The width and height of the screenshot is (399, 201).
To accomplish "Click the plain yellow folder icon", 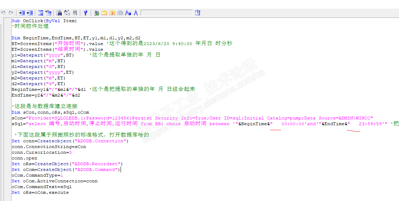I will 104,13.
